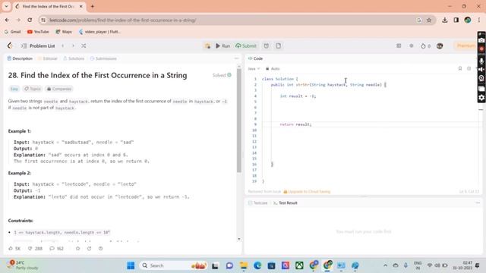Click the taskbar Search box
Screen dimensions: 486x273
[x=173, y=265]
